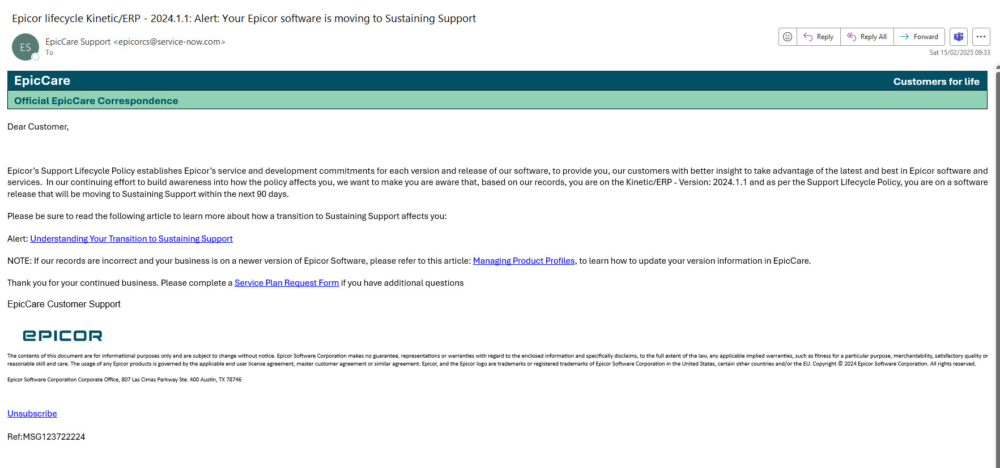Image resolution: width=1000 pixels, height=468 pixels.
Task: Click the Epicor logo image
Action: click(x=62, y=336)
